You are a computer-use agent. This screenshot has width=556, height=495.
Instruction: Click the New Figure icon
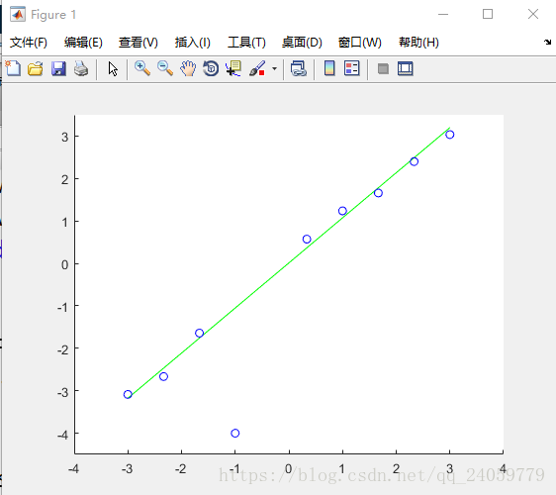13,68
